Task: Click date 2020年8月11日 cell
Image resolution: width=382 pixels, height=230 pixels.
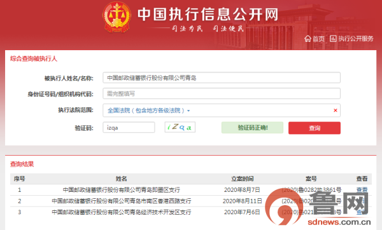Action: click(242, 201)
